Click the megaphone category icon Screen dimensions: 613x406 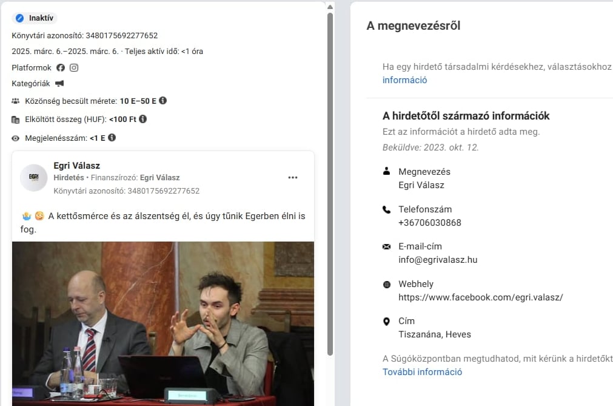tap(59, 83)
